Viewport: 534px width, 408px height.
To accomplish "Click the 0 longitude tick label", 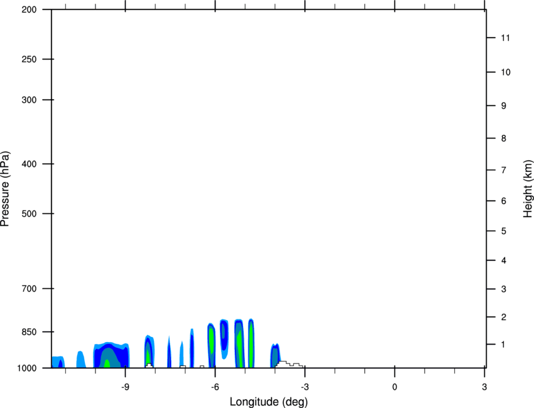I will 395,387.
